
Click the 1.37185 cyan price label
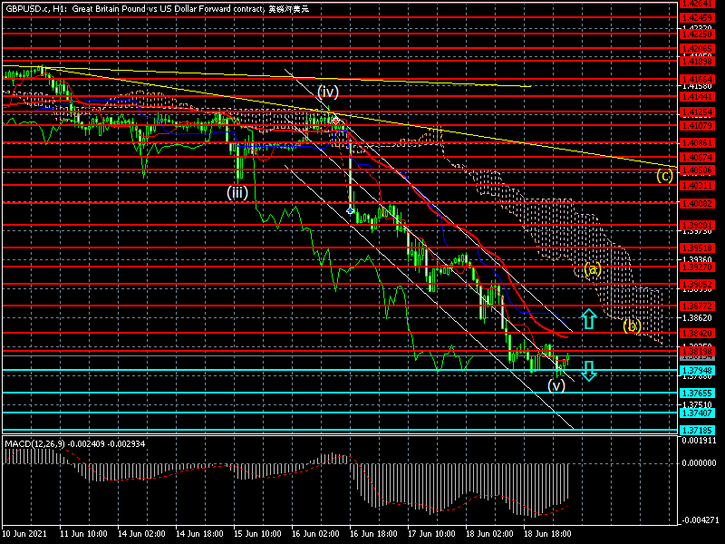[x=695, y=429]
